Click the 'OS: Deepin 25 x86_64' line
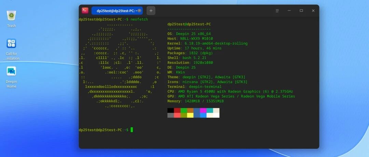Image resolution: width=369 pixels, height=157 pixels. (x=189, y=33)
